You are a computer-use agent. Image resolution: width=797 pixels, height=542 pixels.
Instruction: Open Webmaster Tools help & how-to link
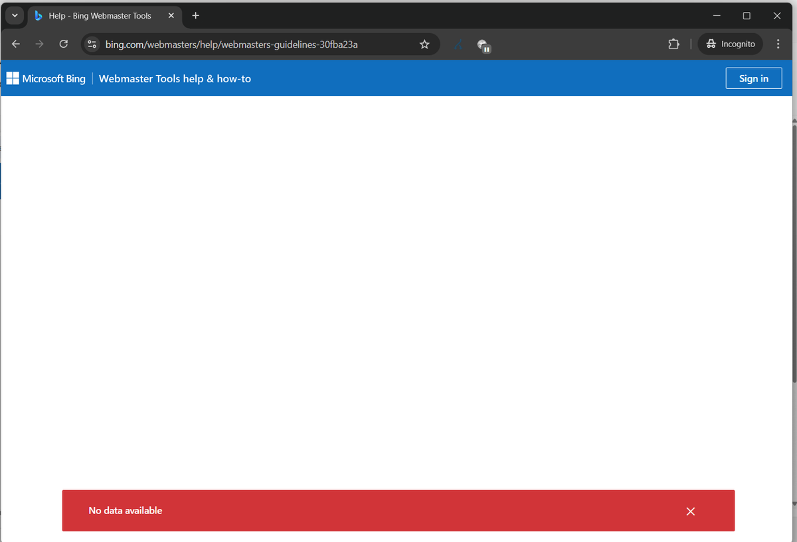tap(175, 78)
